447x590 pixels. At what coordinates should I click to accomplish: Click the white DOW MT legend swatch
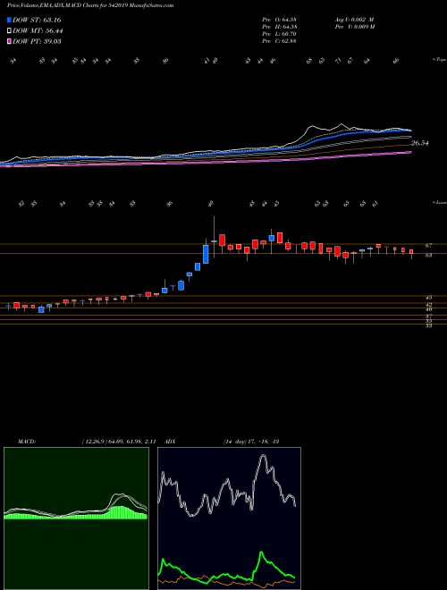tap(9, 30)
